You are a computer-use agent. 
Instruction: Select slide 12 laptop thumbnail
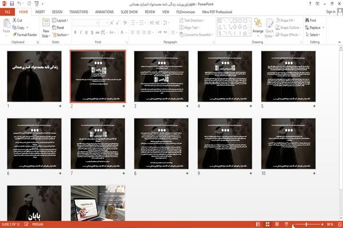[98, 203]
